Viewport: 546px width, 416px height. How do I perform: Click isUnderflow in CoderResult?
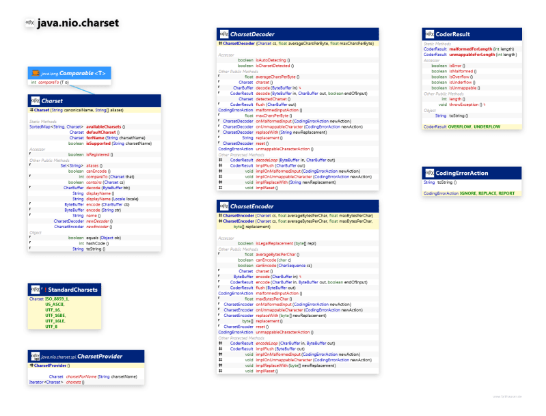(x=461, y=83)
